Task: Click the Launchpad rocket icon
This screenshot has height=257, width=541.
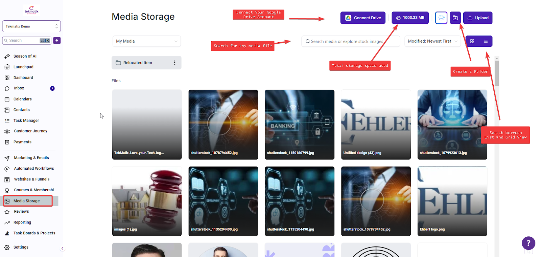Action: click(7, 67)
